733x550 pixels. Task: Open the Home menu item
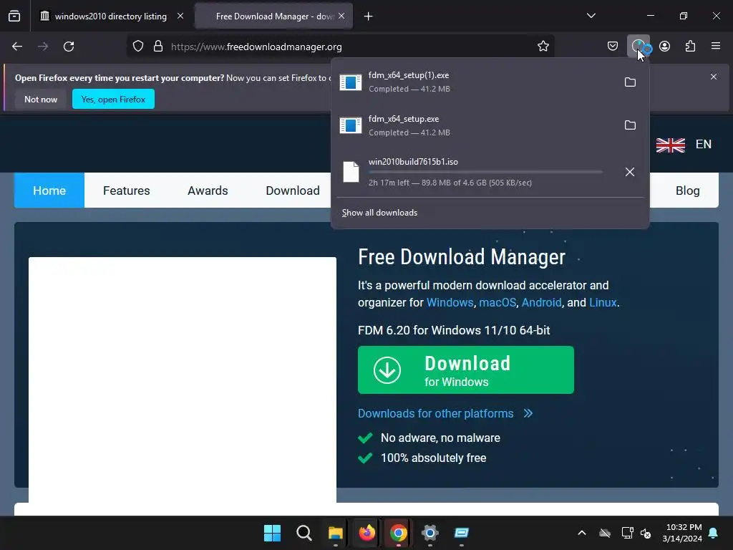pos(49,190)
